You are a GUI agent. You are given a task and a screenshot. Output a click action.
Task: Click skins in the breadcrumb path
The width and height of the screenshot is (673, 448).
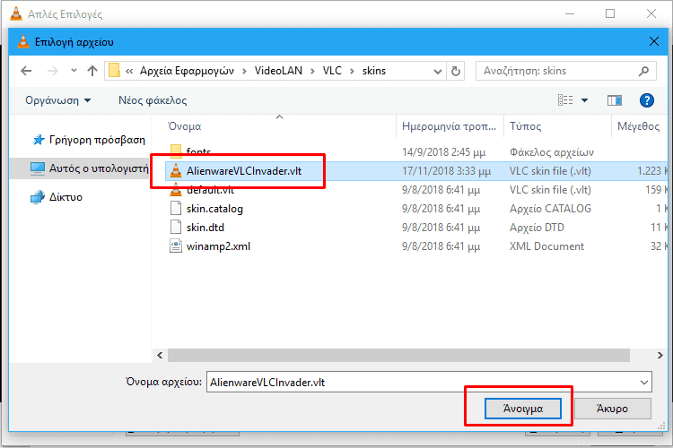pos(374,71)
